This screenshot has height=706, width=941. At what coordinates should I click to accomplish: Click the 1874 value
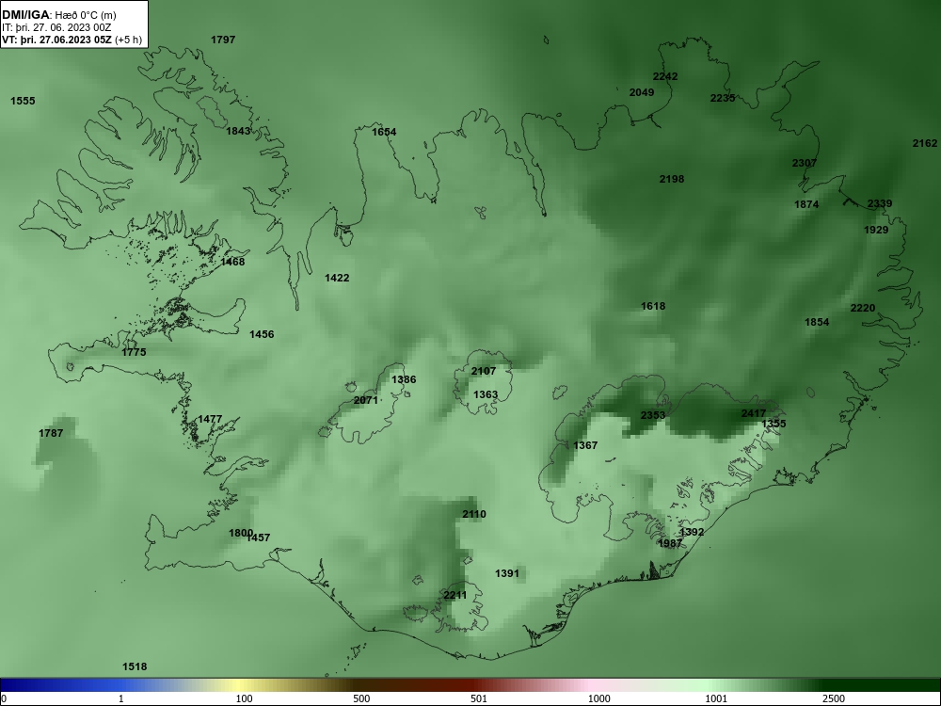tap(806, 204)
